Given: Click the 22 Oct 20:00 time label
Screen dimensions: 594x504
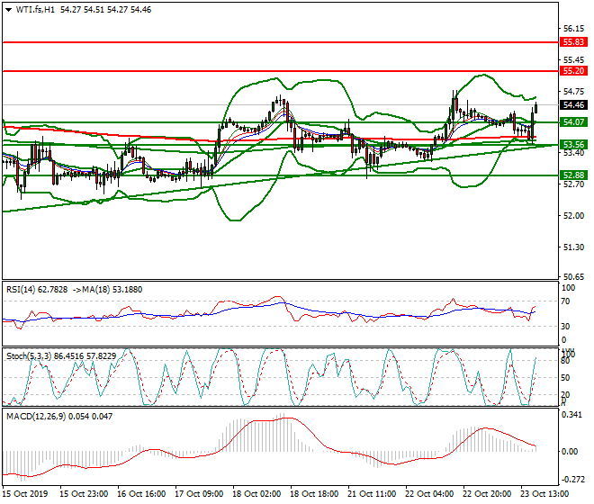Looking at the screenshot, I should coord(487,494).
